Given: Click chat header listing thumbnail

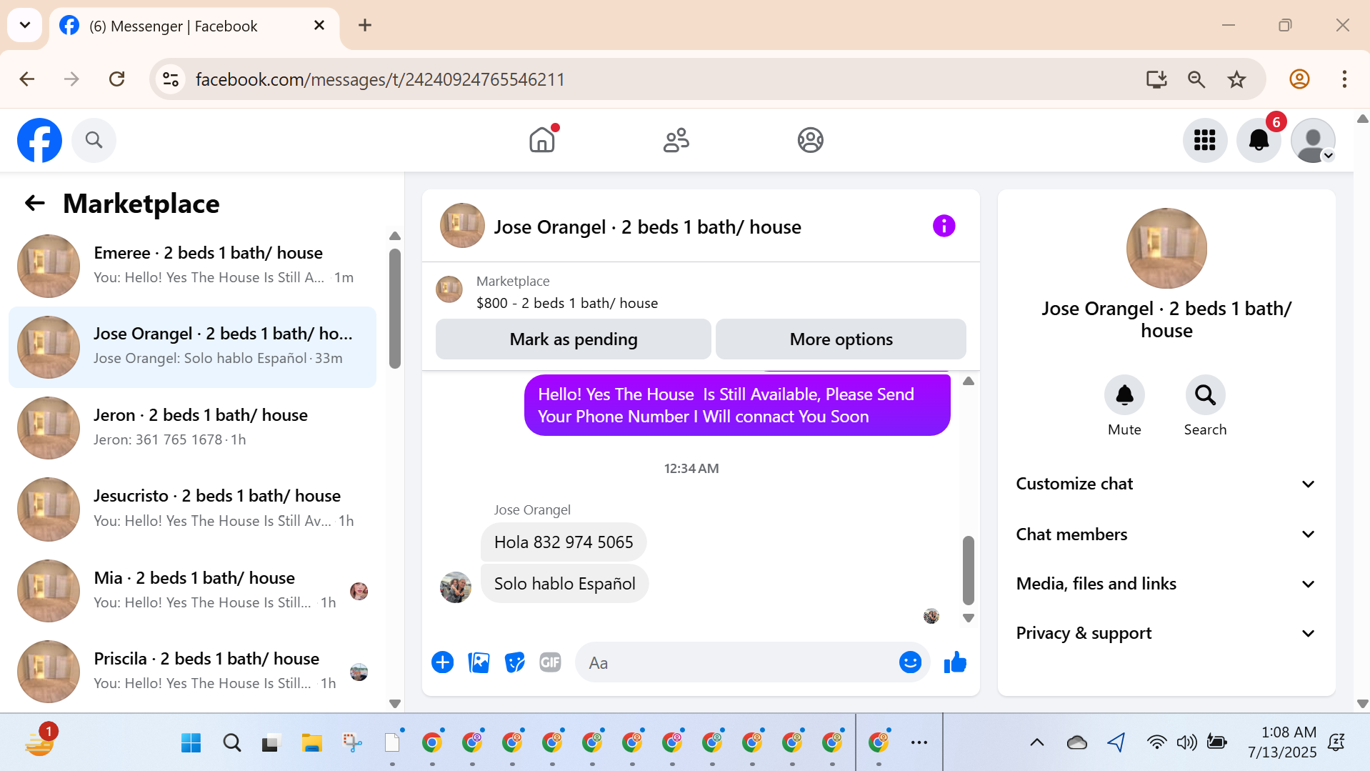Looking at the screenshot, I should click(462, 226).
